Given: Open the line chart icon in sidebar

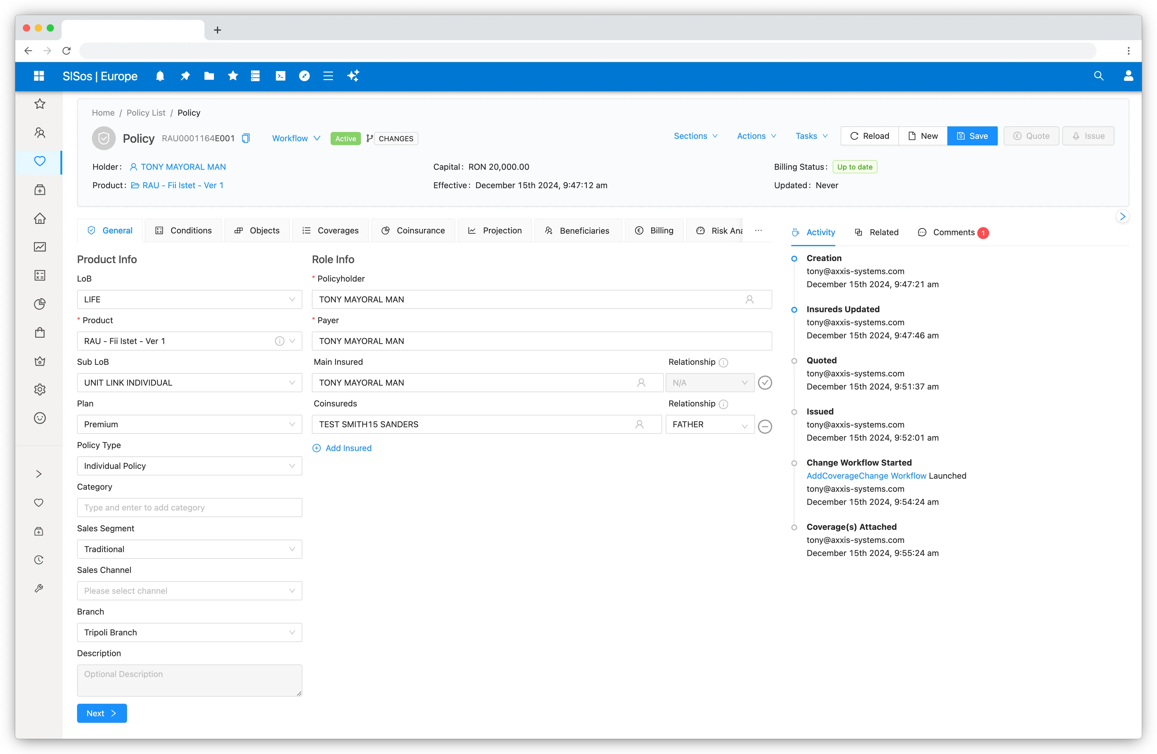Looking at the screenshot, I should tap(40, 247).
